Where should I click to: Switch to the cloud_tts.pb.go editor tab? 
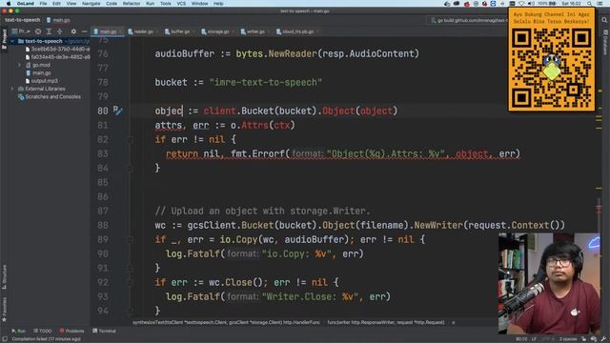point(296,31)
